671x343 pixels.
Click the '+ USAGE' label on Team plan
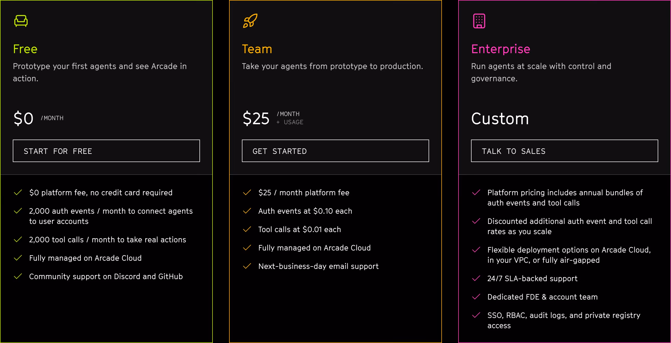[x=290, y=122]
